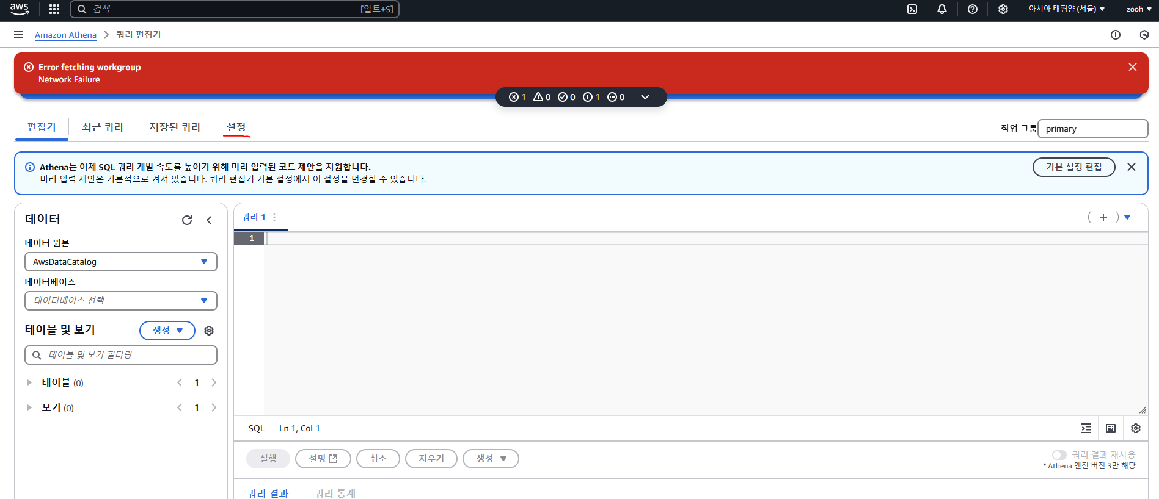Open editor preferences gear in status bar
This screenshot has width=1159, height=499.
click(x=1136, y=428)
